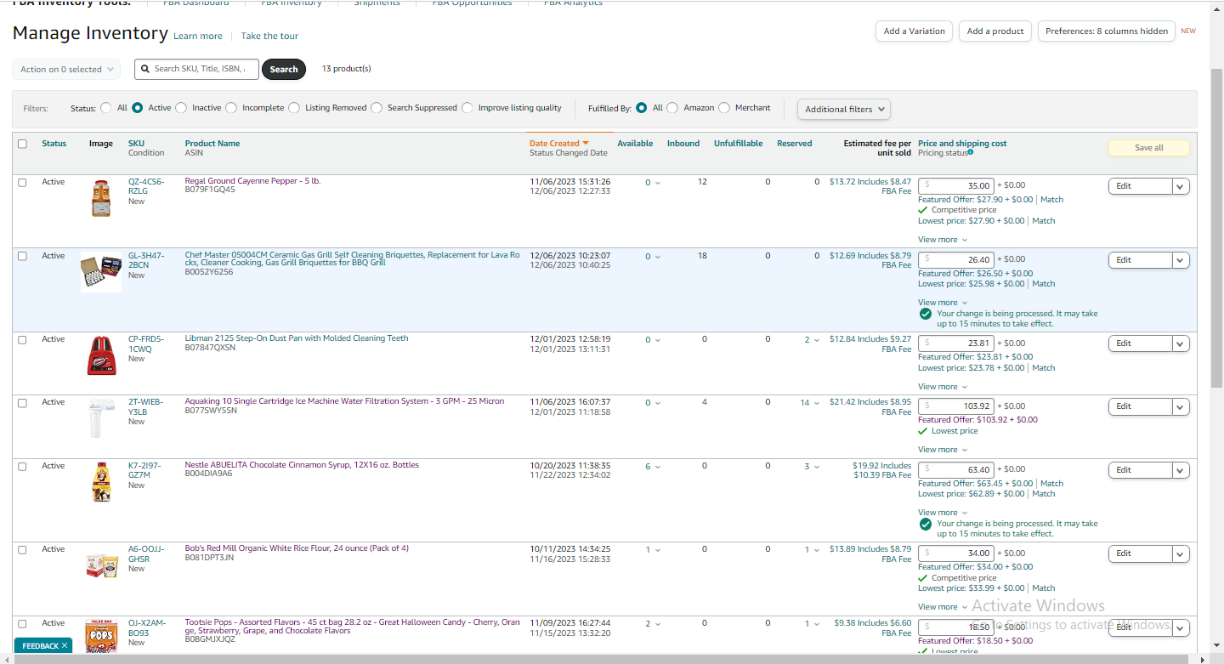Image resolution: width=1224 pixels, height=664 pixels.
Task: Click the Add a product button
Action: click(x=995, y=31)
